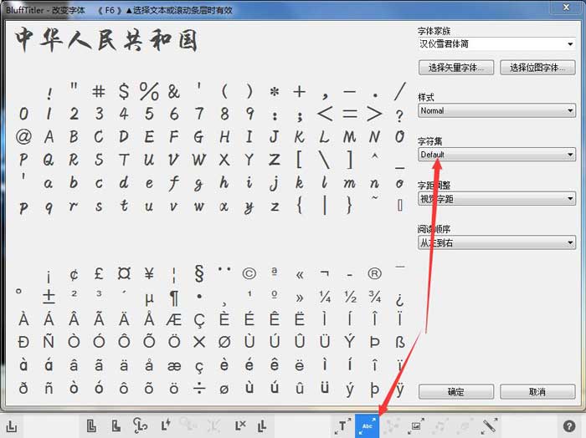Confirm with the 确定 button

click(456, 392)
